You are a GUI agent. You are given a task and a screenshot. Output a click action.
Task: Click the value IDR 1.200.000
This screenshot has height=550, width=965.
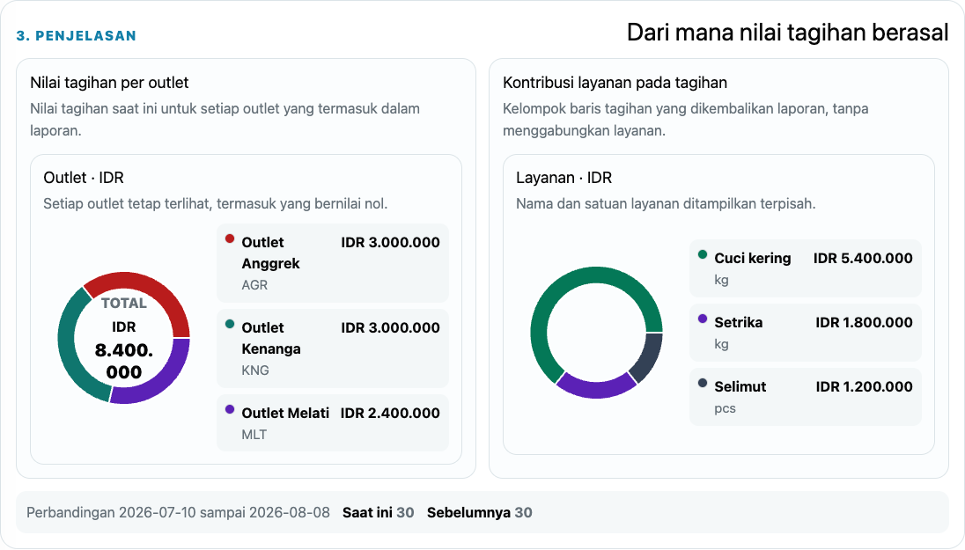coord(864,387)
